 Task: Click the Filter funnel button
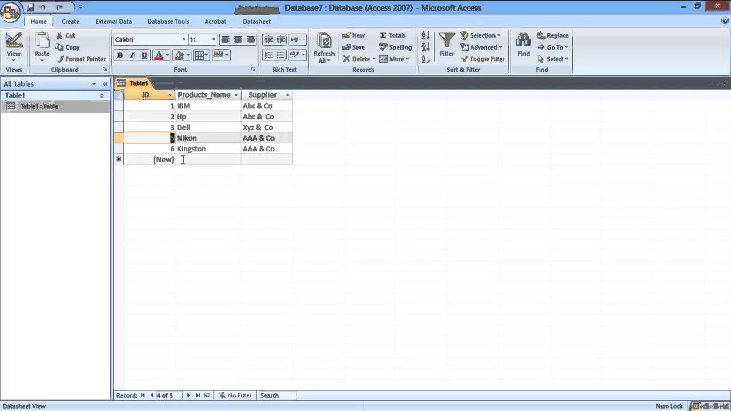pyautogui.click(x=447, y=45)
